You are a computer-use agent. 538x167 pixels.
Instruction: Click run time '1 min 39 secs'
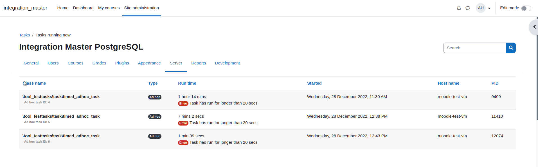191,136
